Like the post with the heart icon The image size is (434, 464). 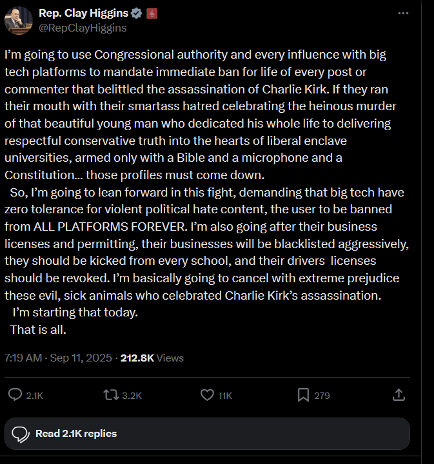(207, 395)
